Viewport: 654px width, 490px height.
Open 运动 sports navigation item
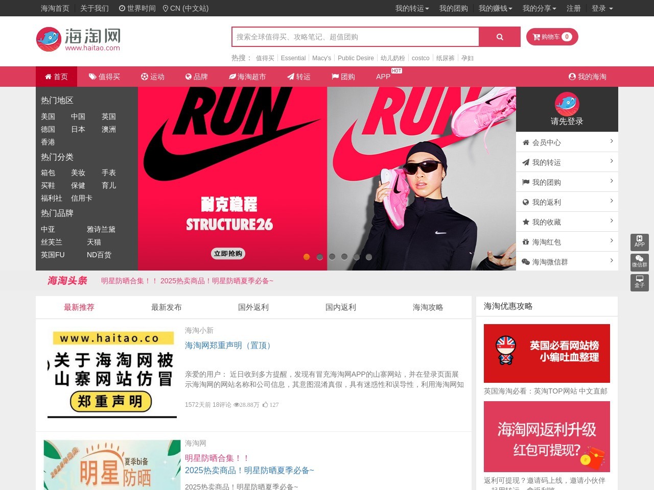[153, 77]
